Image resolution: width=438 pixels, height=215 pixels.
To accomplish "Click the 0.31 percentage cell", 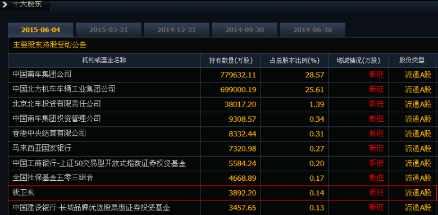I will pos(317,134).
